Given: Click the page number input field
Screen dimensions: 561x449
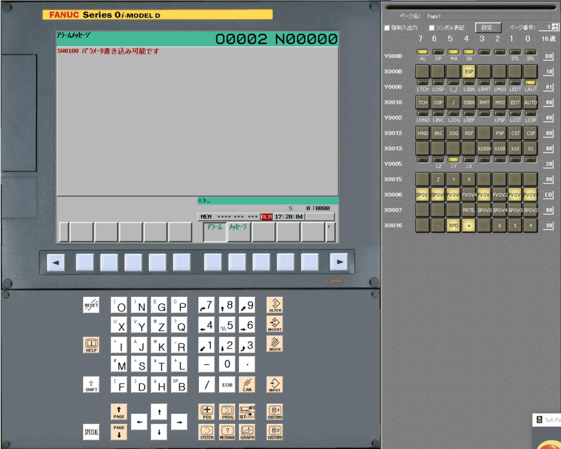Looking at the screenshot, I should 545,27.
